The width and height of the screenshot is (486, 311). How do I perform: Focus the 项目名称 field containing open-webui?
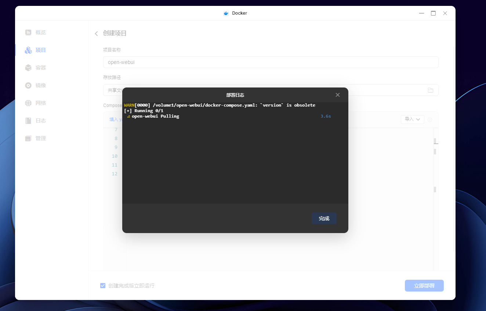271,62
